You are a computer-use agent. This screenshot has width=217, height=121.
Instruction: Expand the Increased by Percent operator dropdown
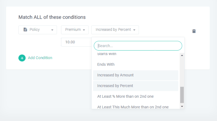pos(115,30)
